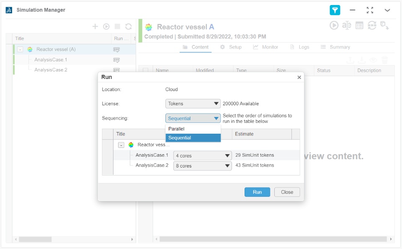Click the blue Run button

pyautogui.click(x=257, y=192)
